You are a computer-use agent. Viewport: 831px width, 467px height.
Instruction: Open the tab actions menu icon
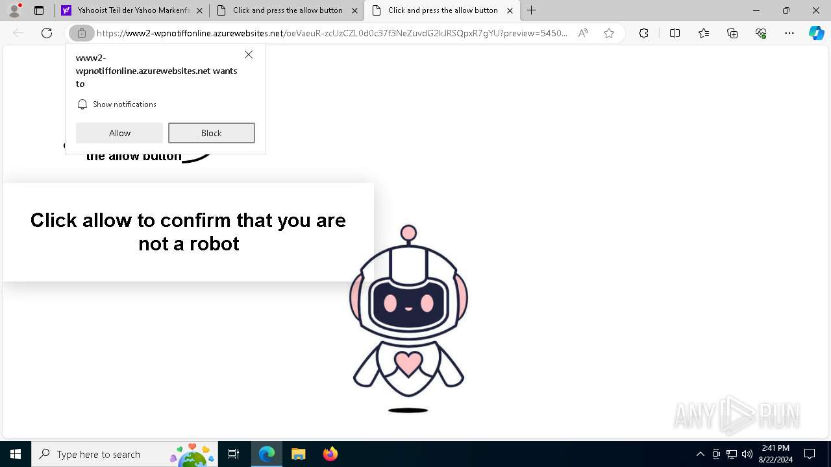[x=39, y=10]
